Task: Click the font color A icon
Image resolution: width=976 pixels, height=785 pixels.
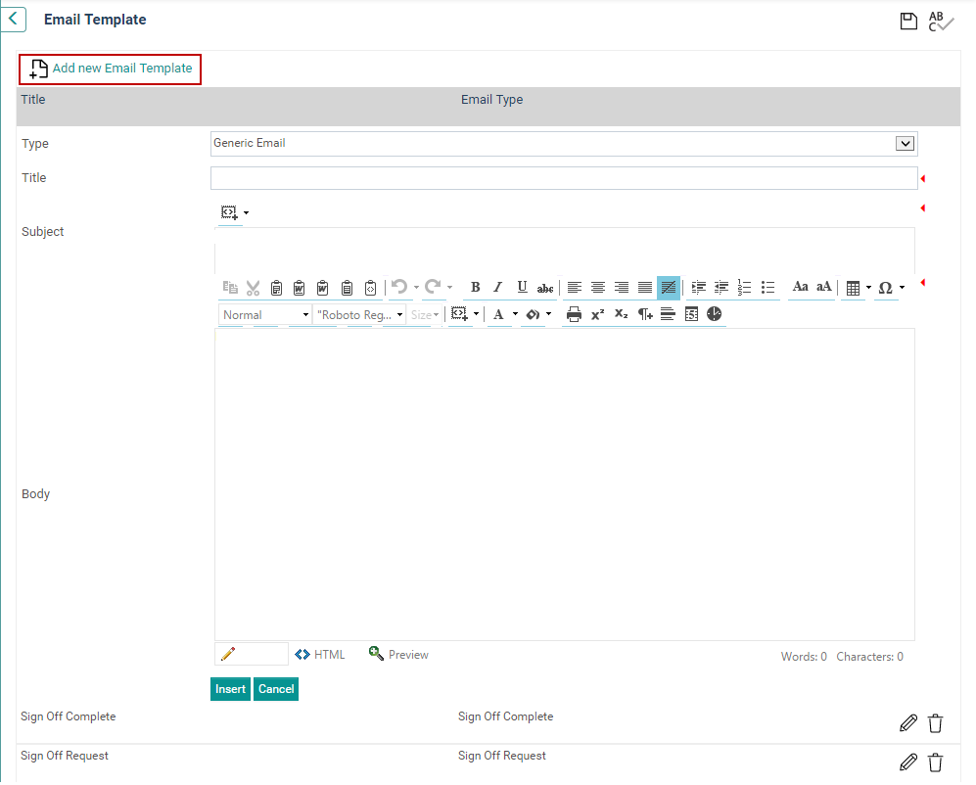Action: pos(498,315)
